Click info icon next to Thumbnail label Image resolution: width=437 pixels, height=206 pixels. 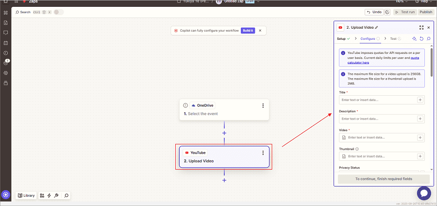pyautogui.click(x=357, y=149)
